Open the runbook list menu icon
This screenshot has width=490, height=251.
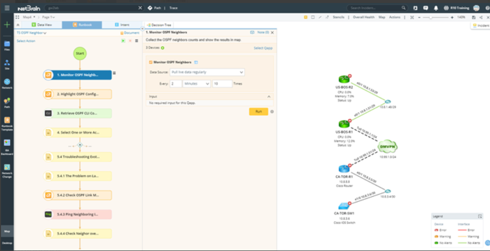(x=136, y=41)
